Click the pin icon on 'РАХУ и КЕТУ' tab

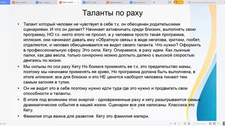point(75,2)
